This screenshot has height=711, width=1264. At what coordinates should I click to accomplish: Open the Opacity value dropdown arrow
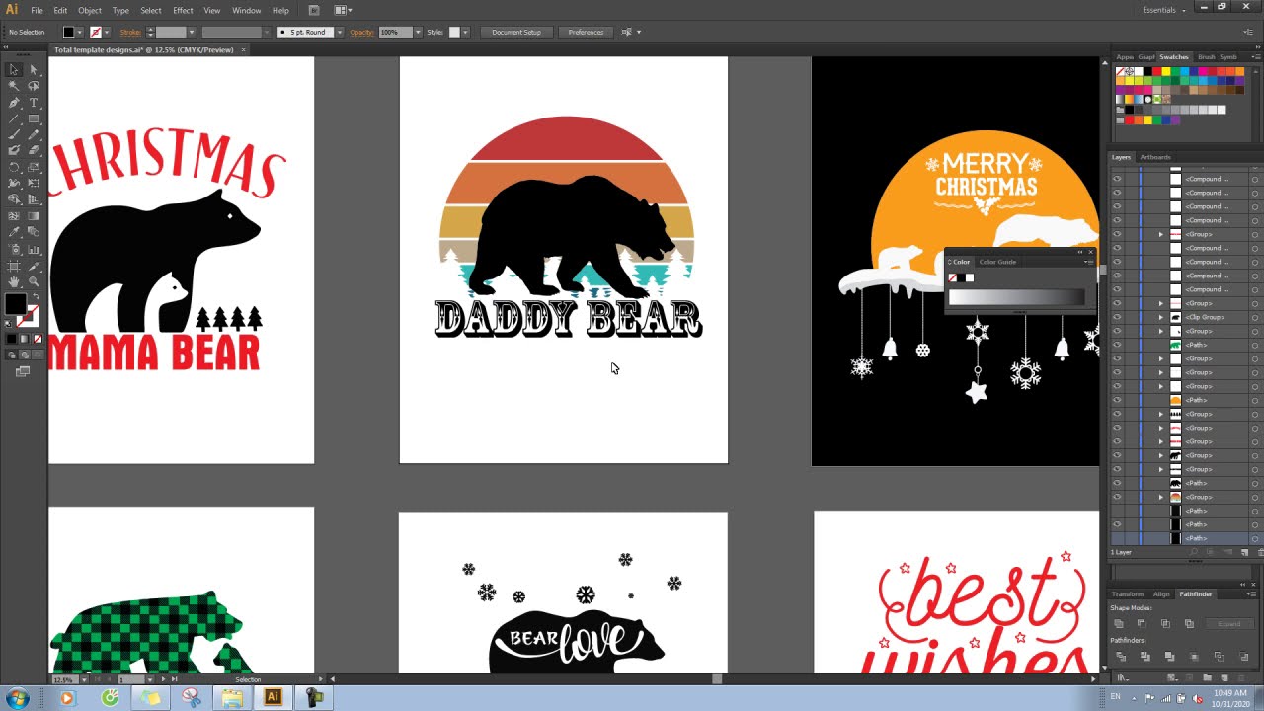418,32
